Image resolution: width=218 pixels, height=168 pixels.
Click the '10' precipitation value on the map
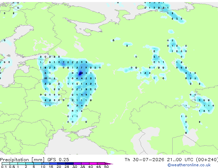(x=45, y=78)
